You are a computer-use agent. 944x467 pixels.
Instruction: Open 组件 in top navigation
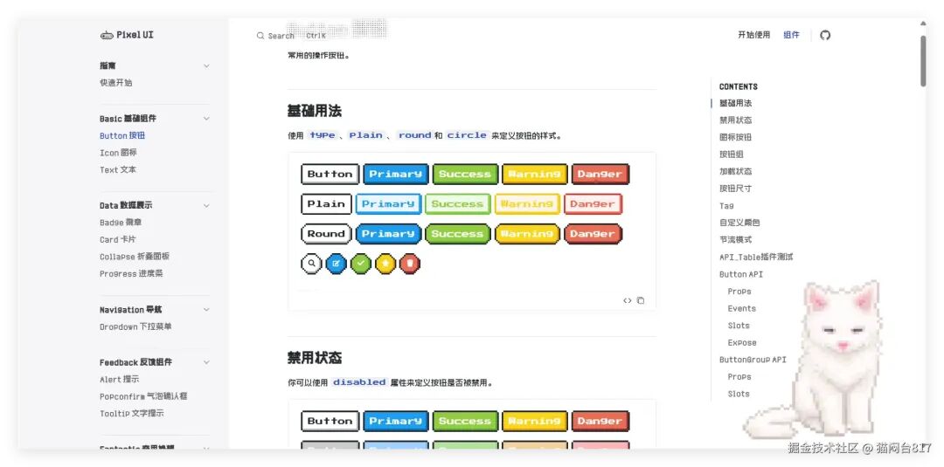tap(791, 35)
